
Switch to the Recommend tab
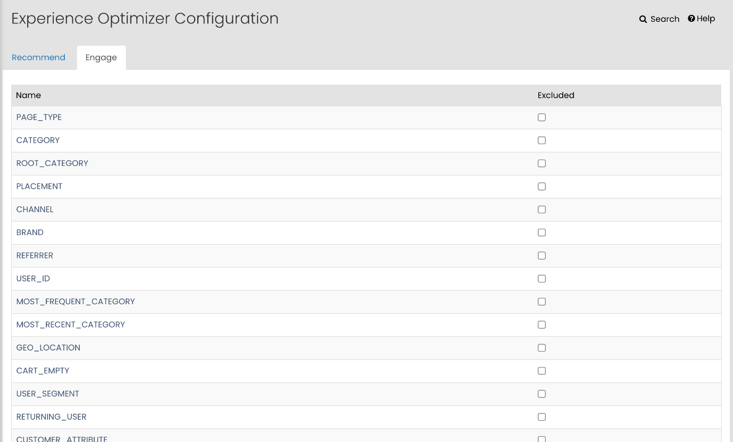pyautogui.click(x=38, y=57)
